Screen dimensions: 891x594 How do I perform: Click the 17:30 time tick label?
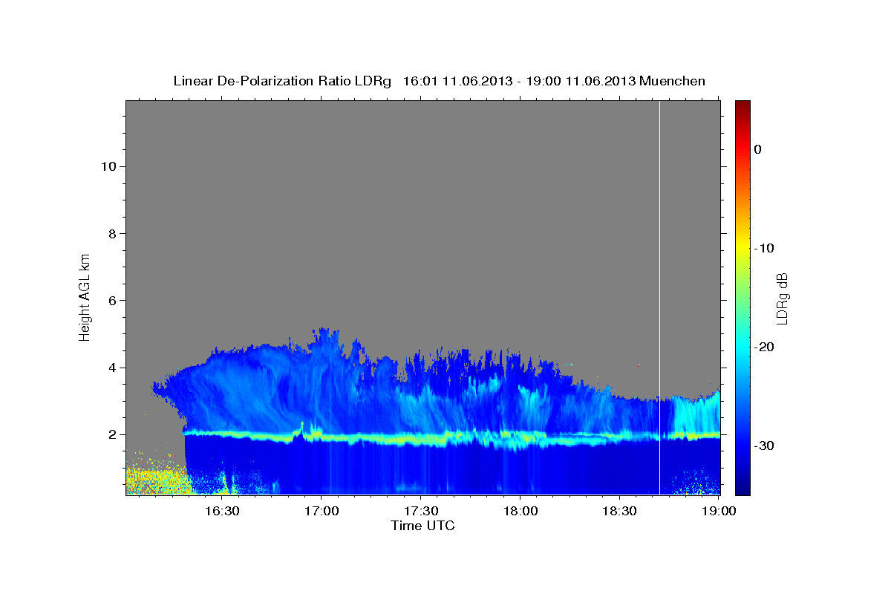pyautogui.click(x=420, y=512)
